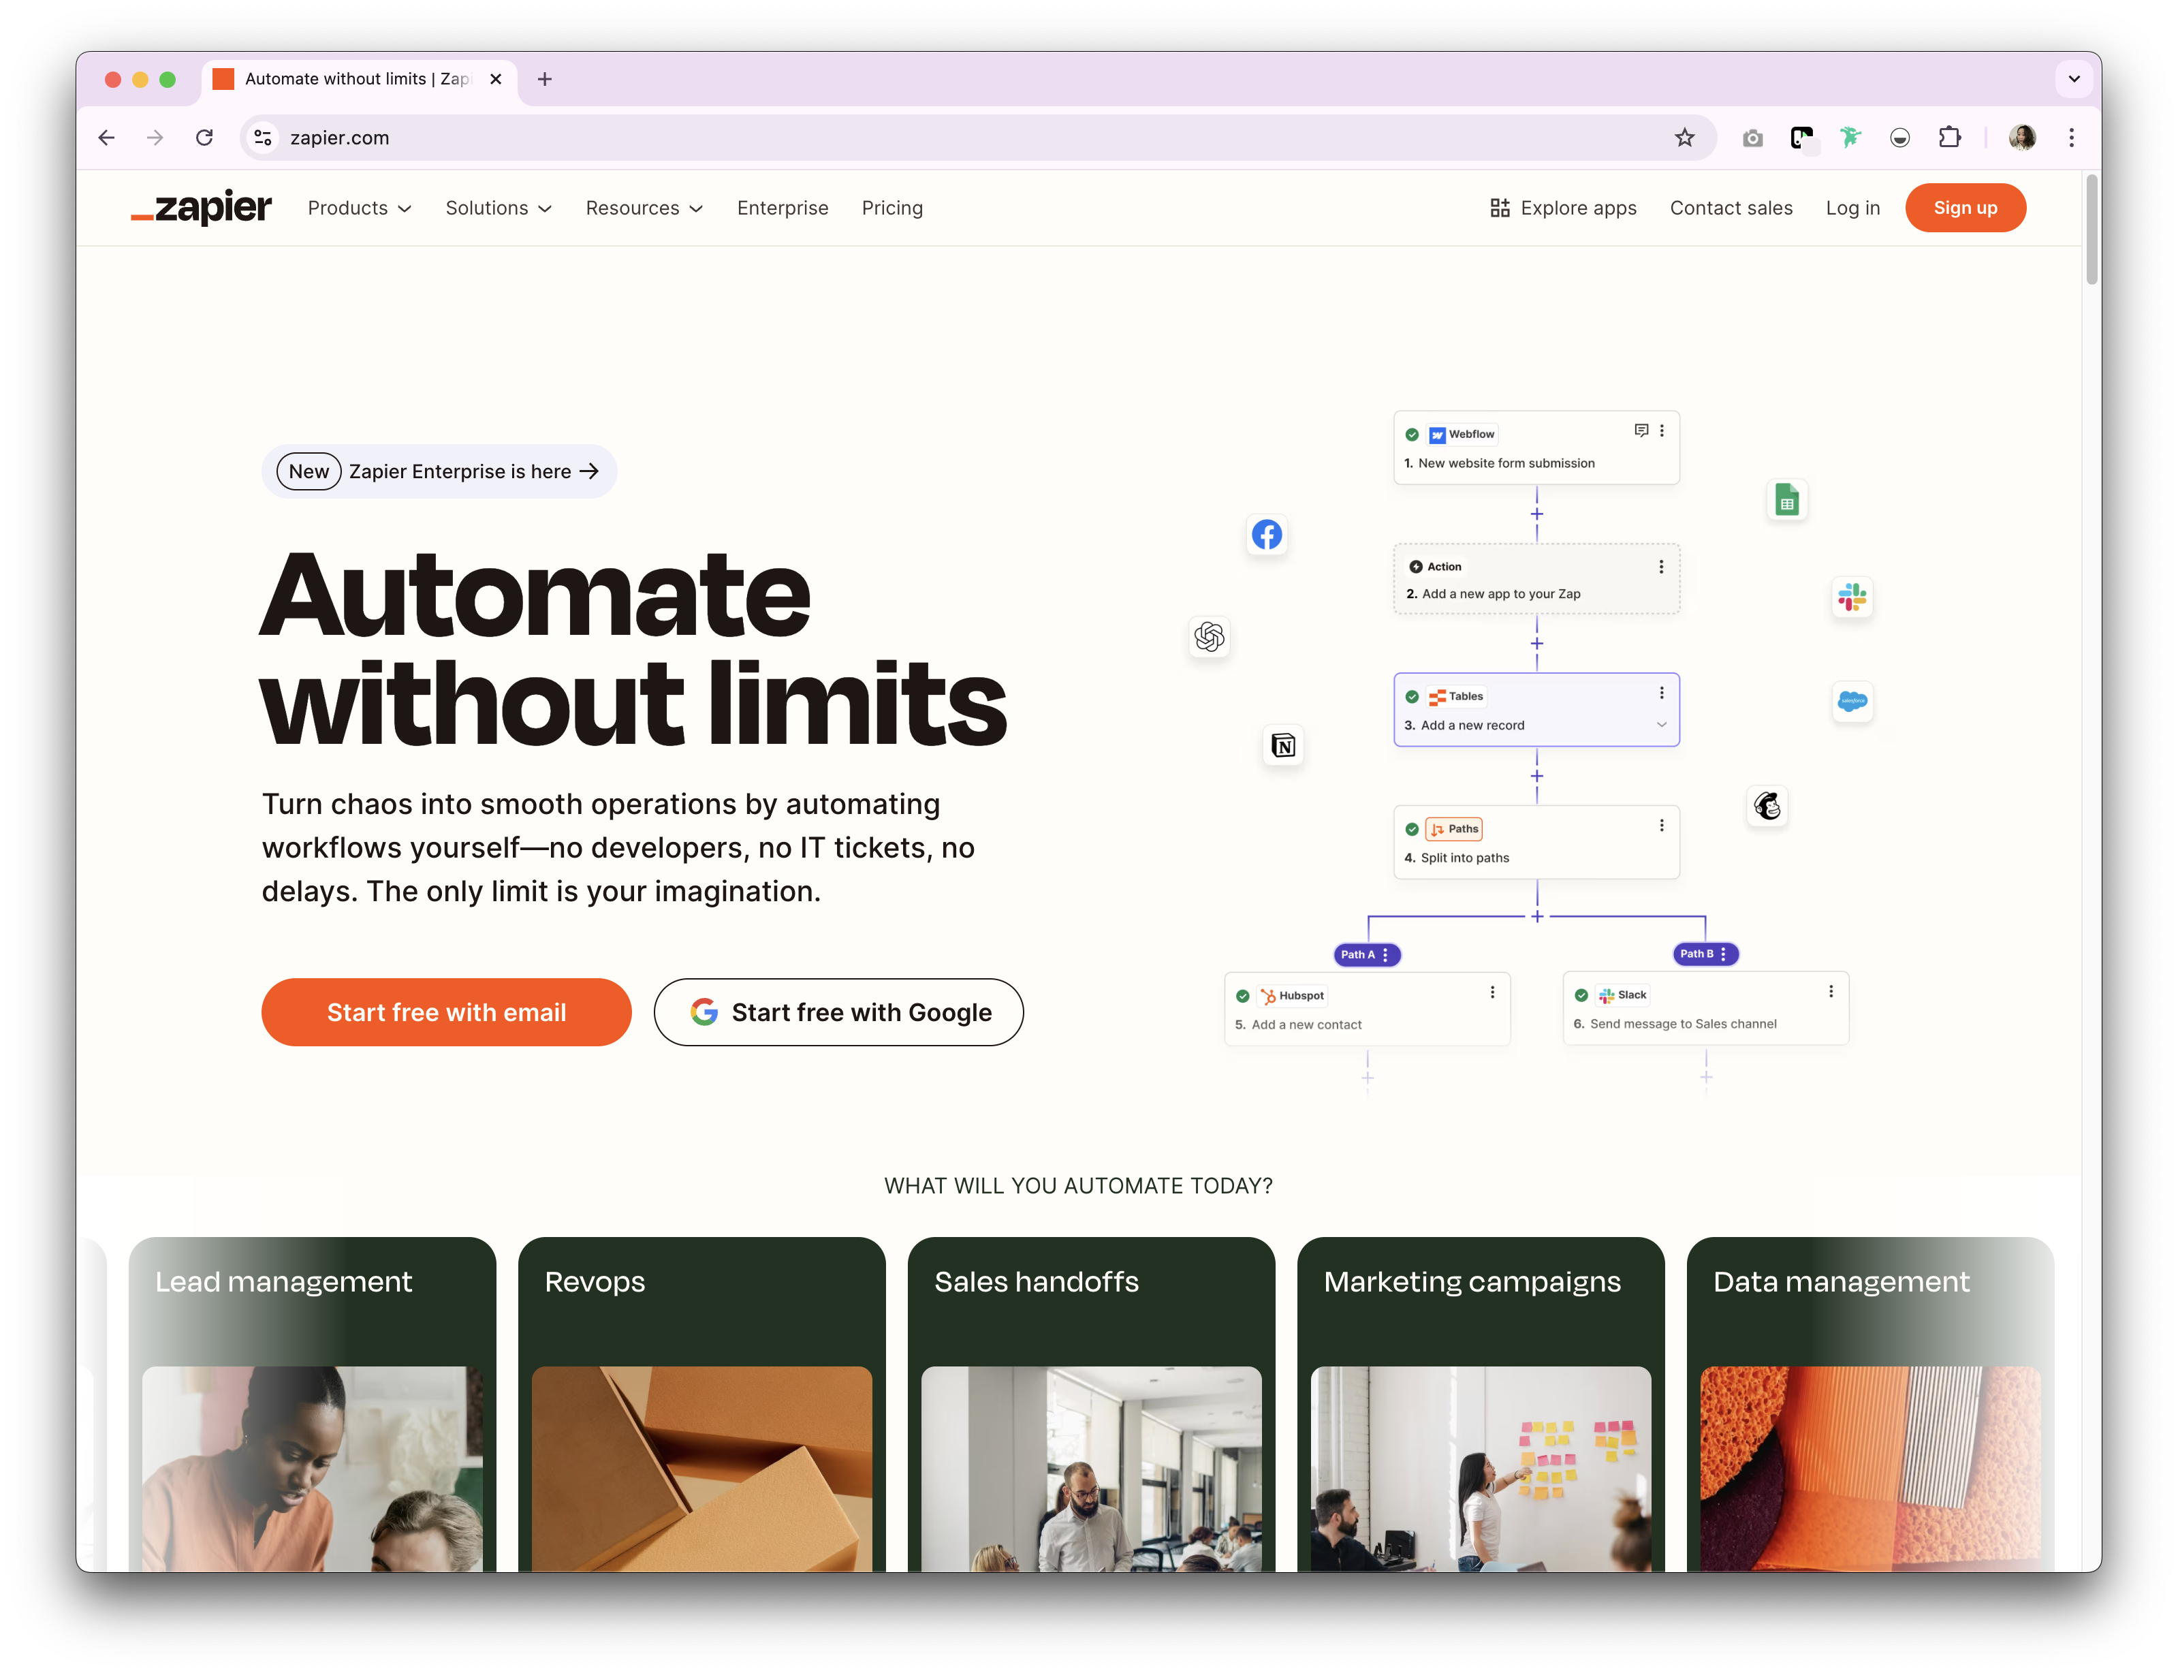Click the Notion app icon
2178x1673 pixels.
[1283, 745]
